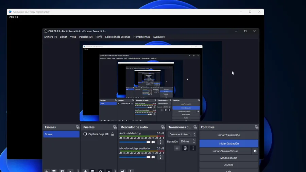Open the Paneles (D) menu
The height and width of the screenshot is (172, 306).
click(x=86, y=37)
